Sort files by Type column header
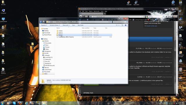Viewport: 186px width, 105px height. tap(95, 28)
